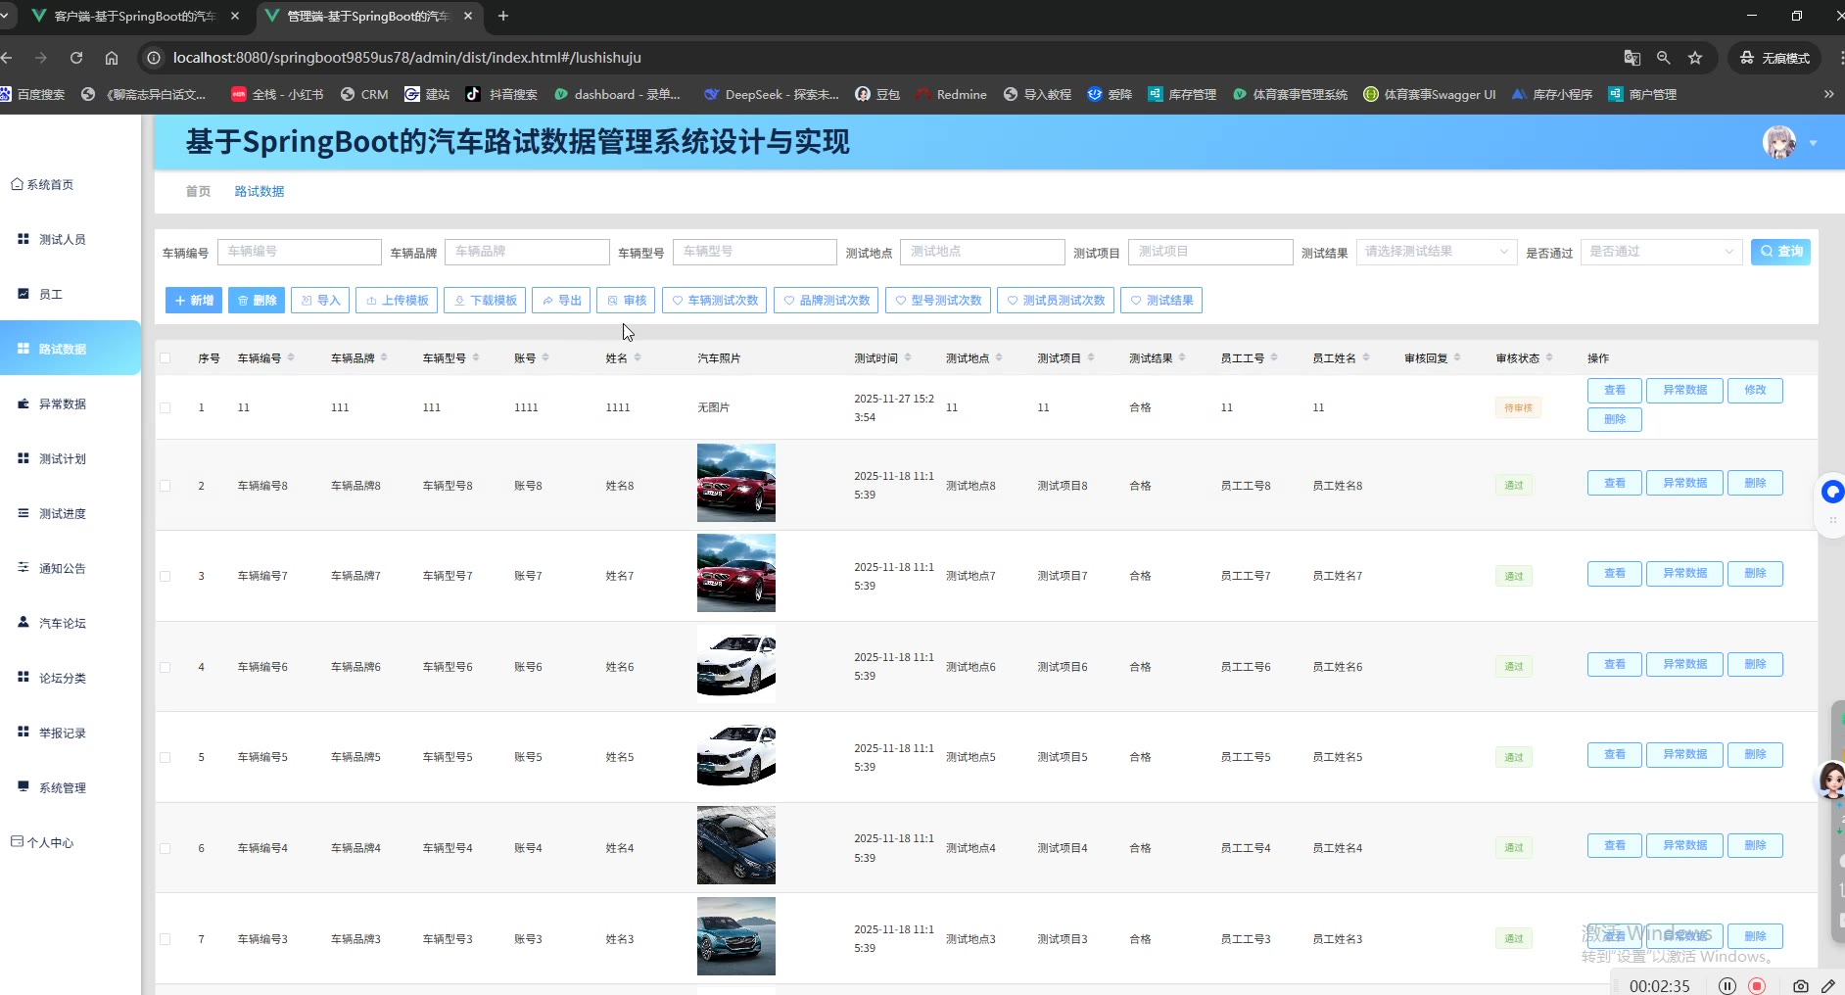This screenshot has height=995, width=1845.
Task: Expand the 是否通过 dropdown
Action: (1661, 252)
